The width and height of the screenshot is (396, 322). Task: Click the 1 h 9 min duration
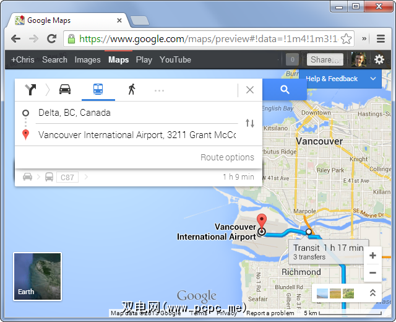tap(238, 177)
